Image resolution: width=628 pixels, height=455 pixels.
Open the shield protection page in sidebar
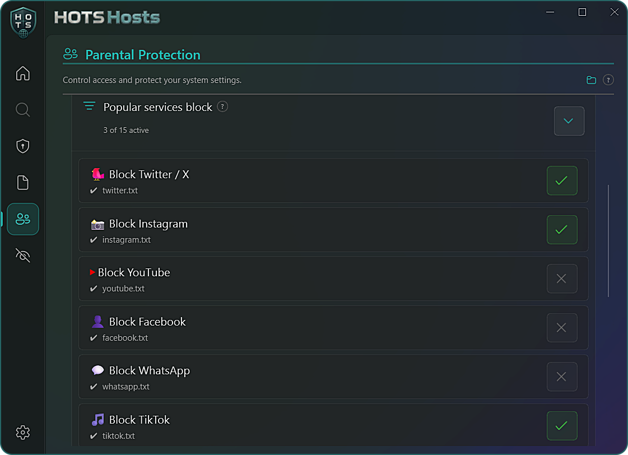[23, 146]
